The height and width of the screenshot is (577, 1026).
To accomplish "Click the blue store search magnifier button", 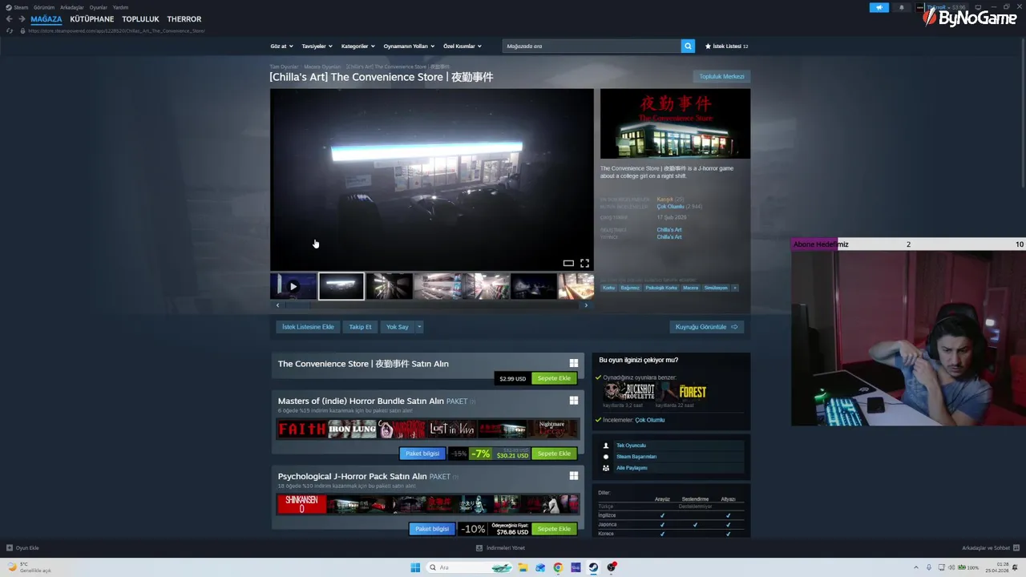I will (688, 46).
